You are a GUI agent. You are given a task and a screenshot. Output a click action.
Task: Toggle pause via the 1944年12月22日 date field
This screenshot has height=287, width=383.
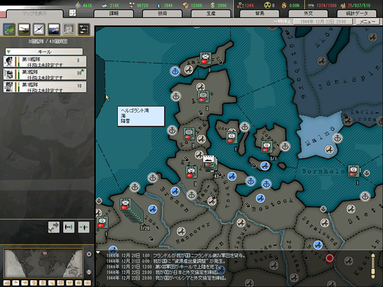pos(323,21)
